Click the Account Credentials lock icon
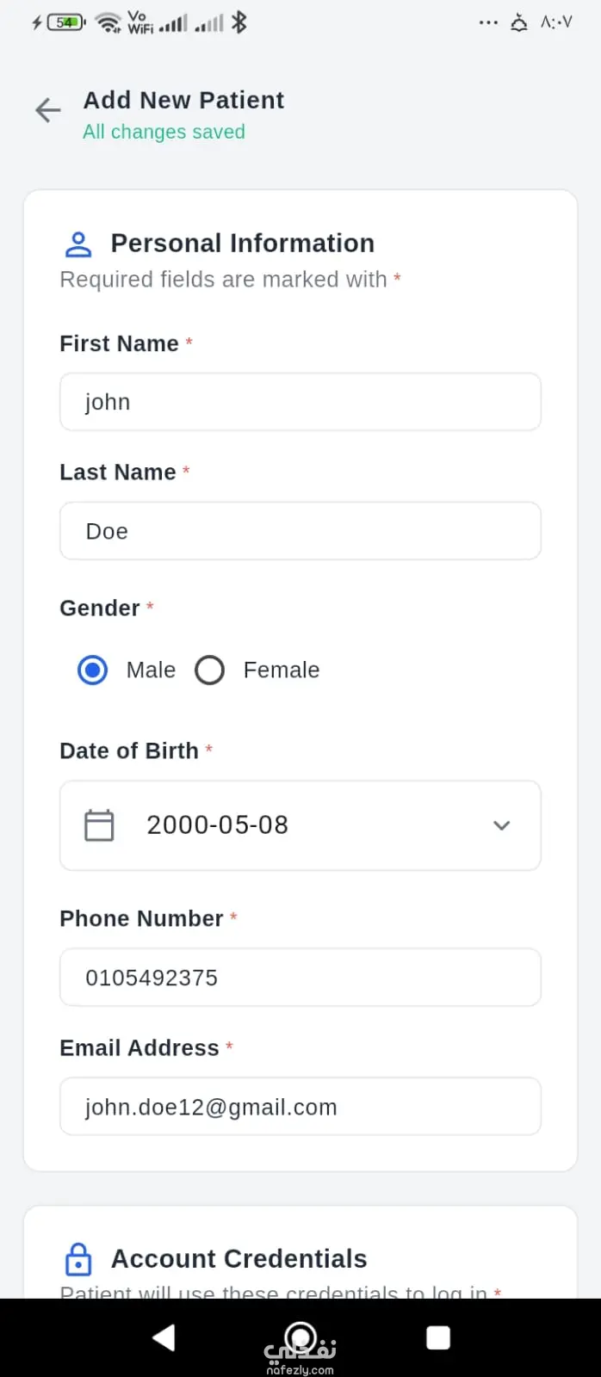This screenshot has width=601, height=1377. click(x=78, y=1259)
